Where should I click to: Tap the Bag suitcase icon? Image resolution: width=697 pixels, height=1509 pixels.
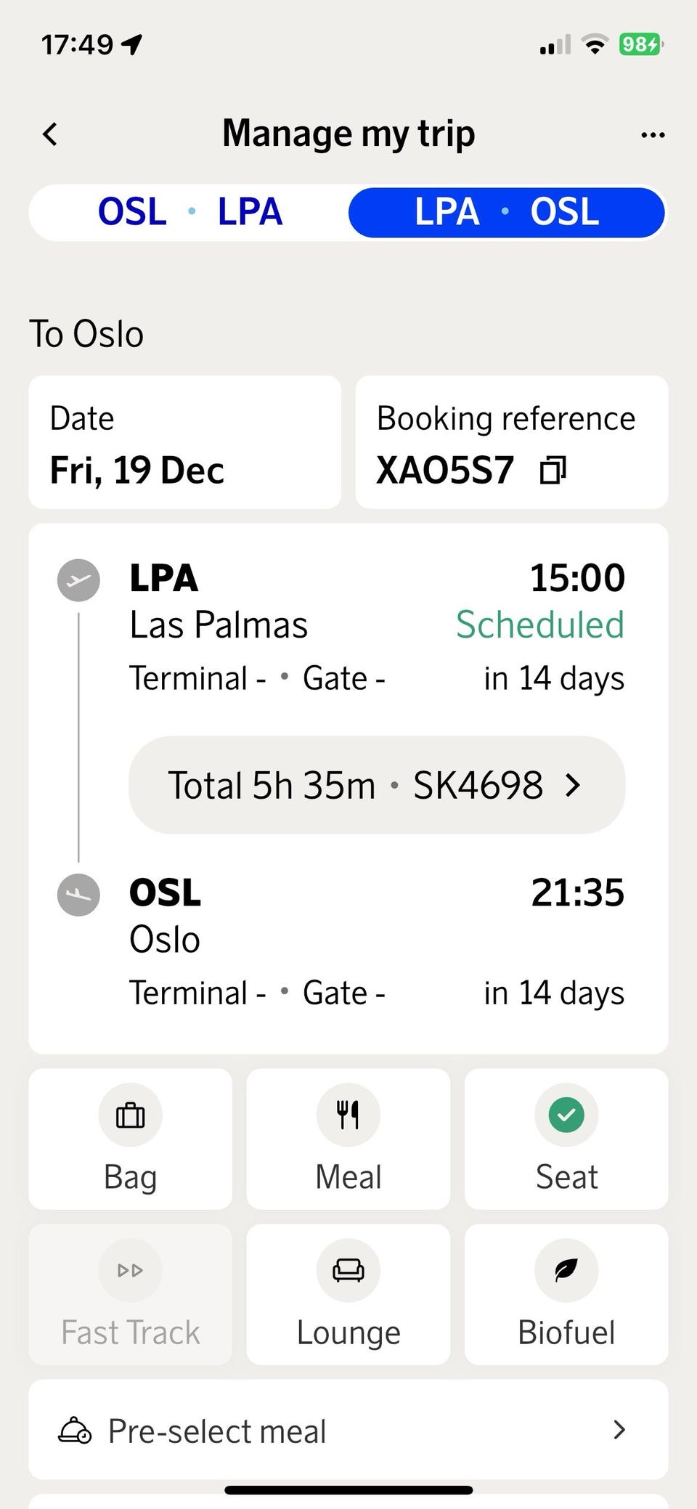131,1115
